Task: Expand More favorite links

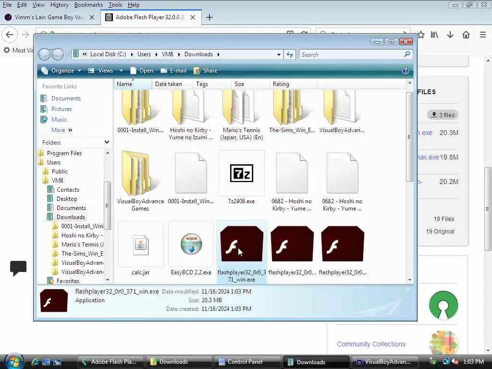Action: point(61,130)
